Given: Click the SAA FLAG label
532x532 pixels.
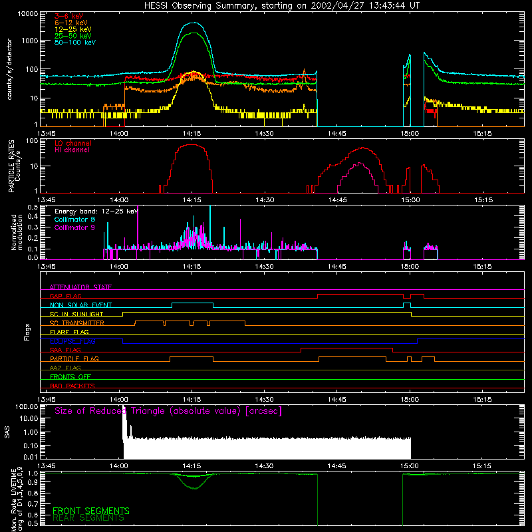Looking at the screenshot, I should coord(65,350).
